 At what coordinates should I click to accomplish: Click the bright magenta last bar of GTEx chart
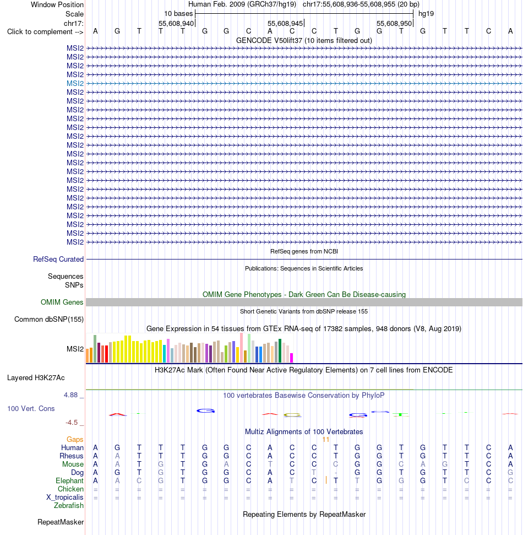pyautogui.click(x=291, y=358)
